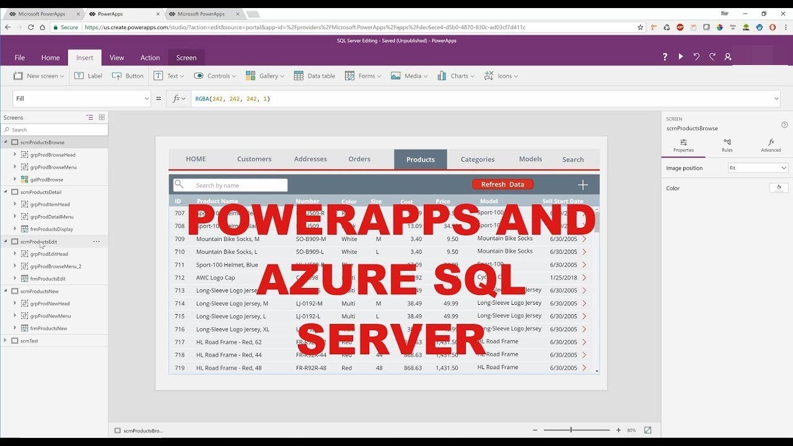Switch Screens panel to tree list view
The height and width of the screenshot is (446, 793).
pyautogui.click(x=90, y=117)
